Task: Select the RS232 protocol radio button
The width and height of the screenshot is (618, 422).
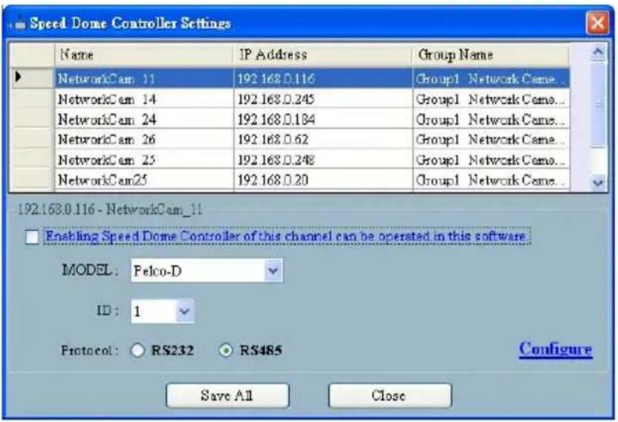Action: [x=137, y=350]
